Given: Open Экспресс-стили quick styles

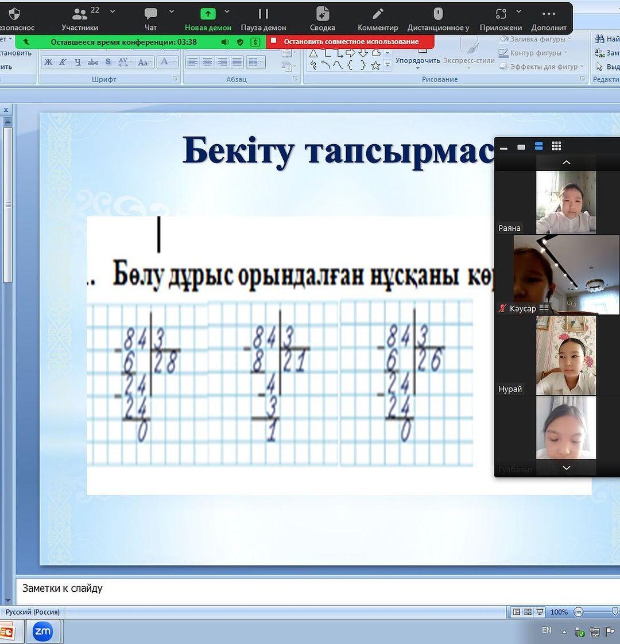Looking at the screenshot, I should point(469,53).
